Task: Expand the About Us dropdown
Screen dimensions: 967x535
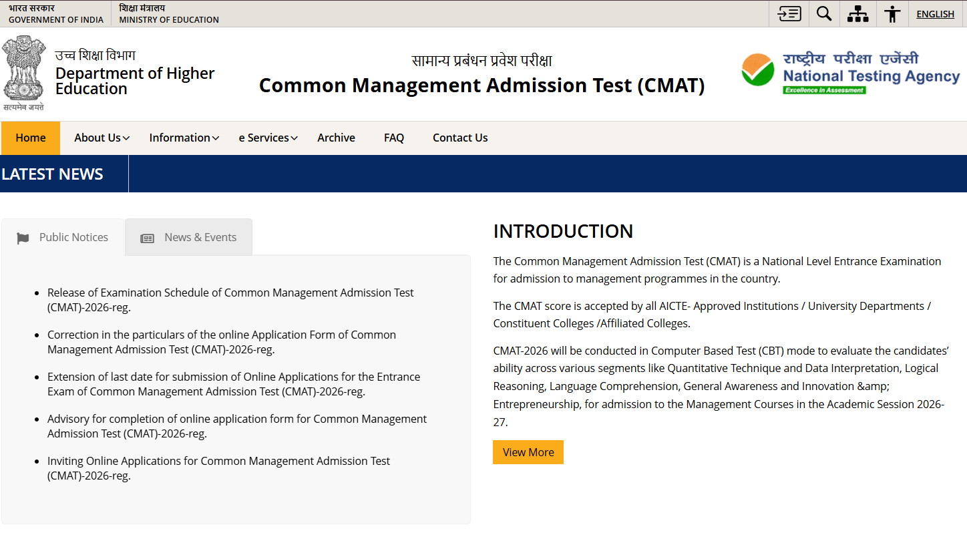Action: pos(98,138)
